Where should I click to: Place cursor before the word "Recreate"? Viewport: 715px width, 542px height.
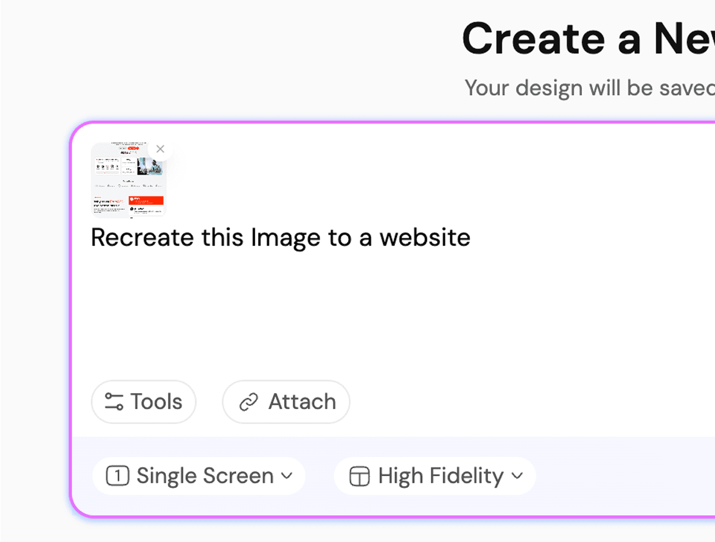(x=91, y=237)
